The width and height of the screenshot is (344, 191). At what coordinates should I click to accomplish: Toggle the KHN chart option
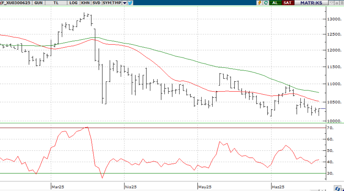pyautogui.click(x=85, y=3)
